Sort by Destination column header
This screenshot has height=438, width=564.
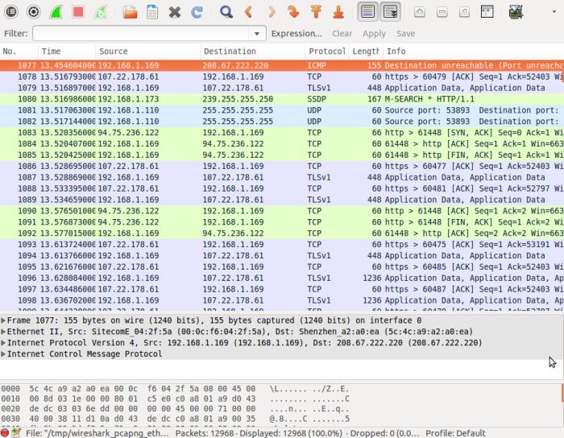(x=252, y=51)
